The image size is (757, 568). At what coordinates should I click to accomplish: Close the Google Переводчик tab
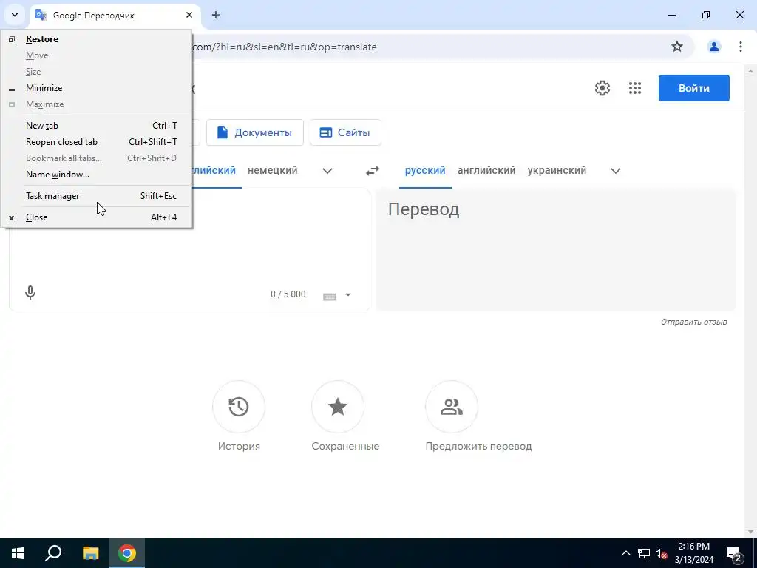click(x=189, y=15)
